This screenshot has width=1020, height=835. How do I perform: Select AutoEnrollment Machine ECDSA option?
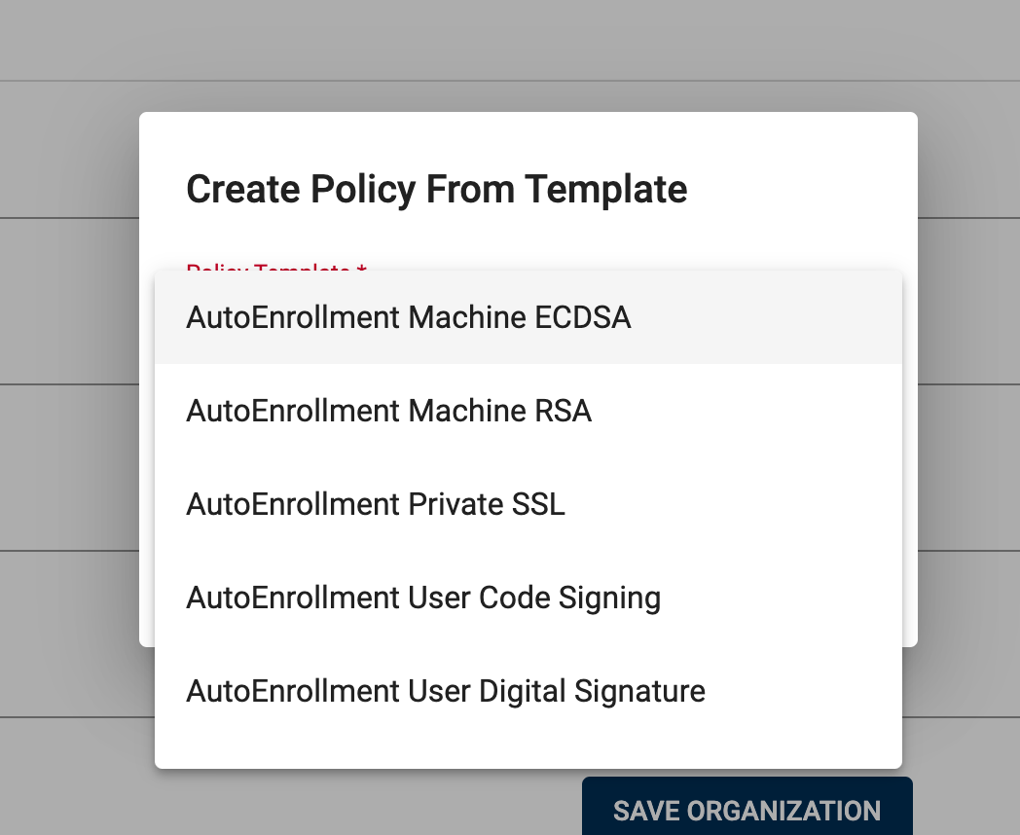tap(409, 318)
